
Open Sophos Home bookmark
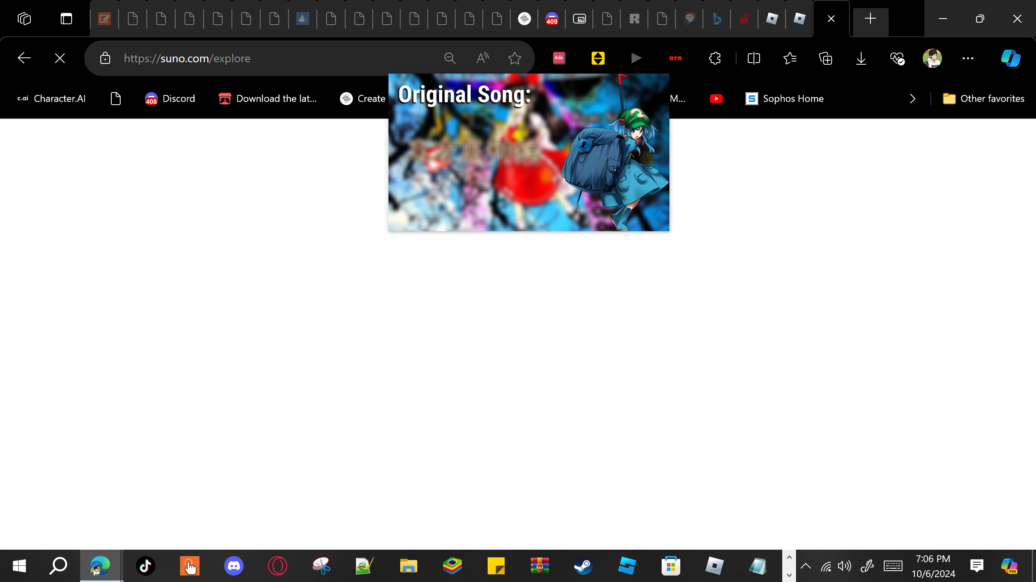(x=784, y=99)
